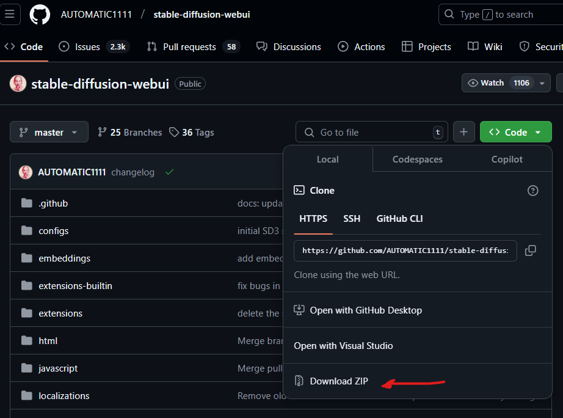Click the folder icon beside html

(x=27, y=340)
